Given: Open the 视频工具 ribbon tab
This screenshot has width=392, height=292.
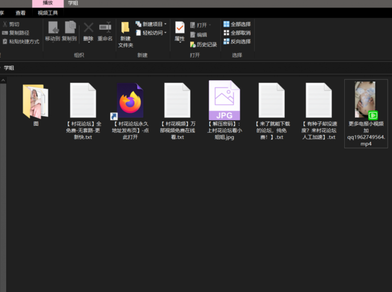Looking at the screenshot, I should 48,13.
